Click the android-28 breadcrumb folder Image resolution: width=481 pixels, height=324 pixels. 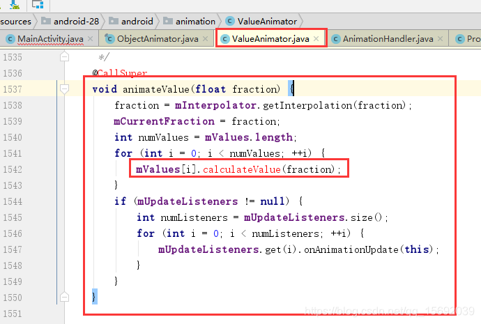70,21
